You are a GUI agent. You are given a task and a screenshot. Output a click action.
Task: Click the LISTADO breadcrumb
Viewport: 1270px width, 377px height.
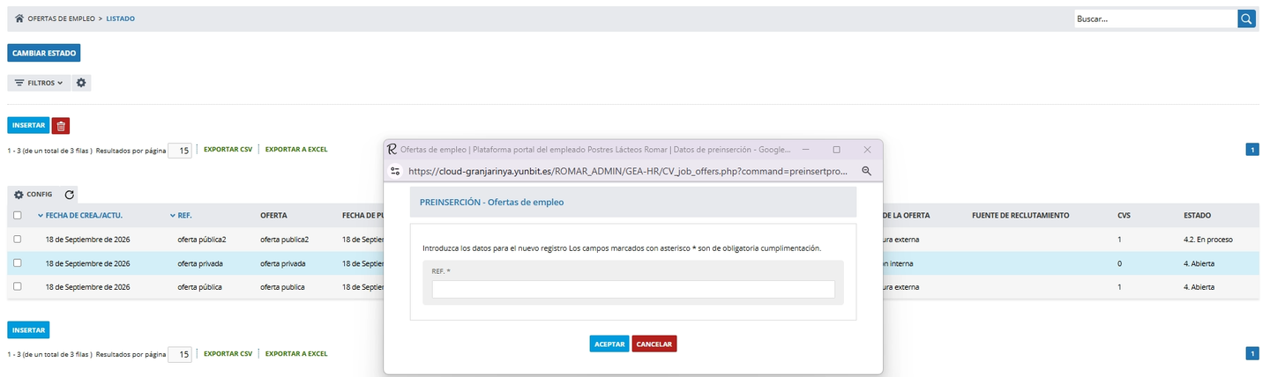coord(121,18)
